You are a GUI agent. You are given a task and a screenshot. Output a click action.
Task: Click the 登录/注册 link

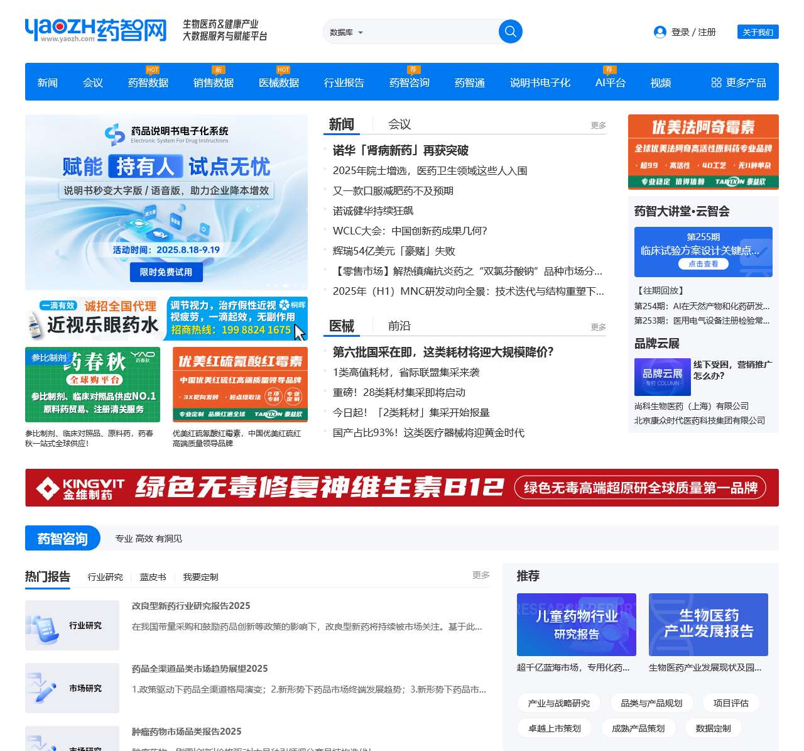694,32
